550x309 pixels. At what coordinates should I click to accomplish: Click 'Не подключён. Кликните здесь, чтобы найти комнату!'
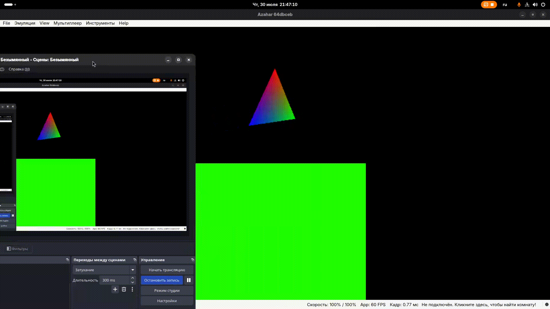click(479, 305)
